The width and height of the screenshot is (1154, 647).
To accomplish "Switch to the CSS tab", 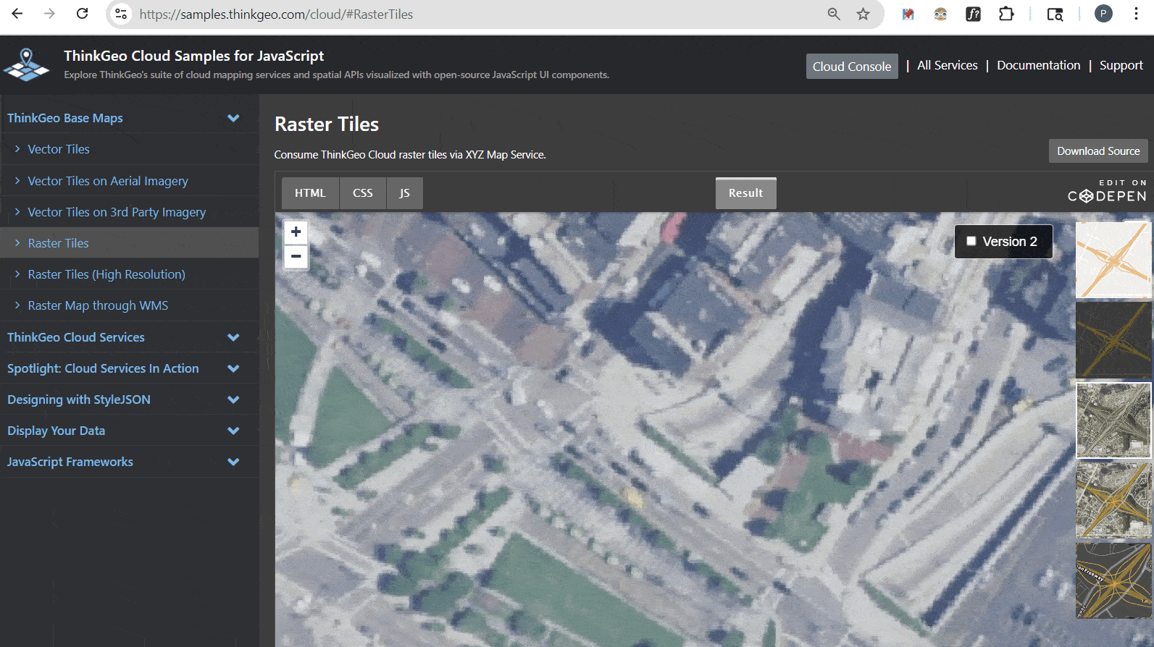I will click(363, 193).
